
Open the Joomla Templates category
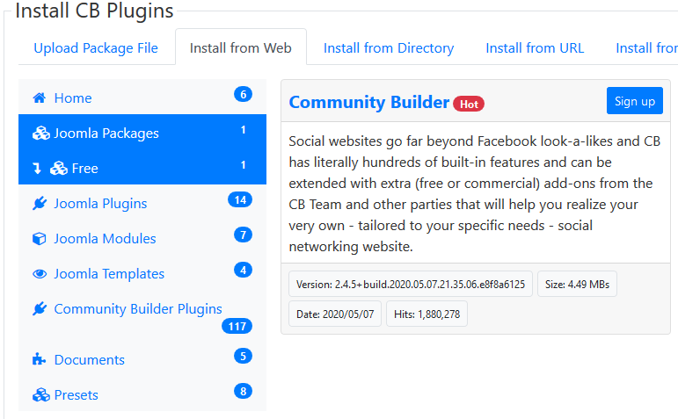(x=142, y=273)
